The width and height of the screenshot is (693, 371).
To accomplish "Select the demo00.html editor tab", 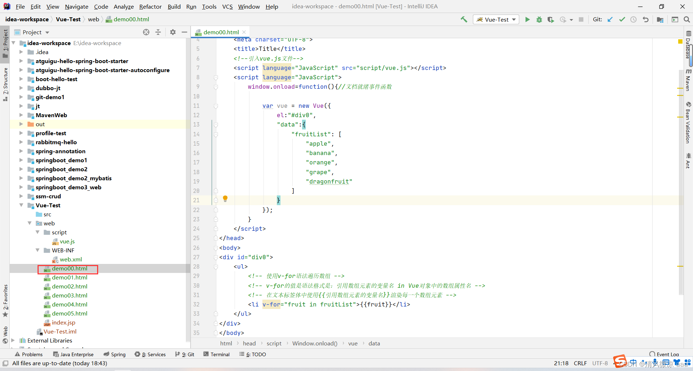I will point(220,32).
